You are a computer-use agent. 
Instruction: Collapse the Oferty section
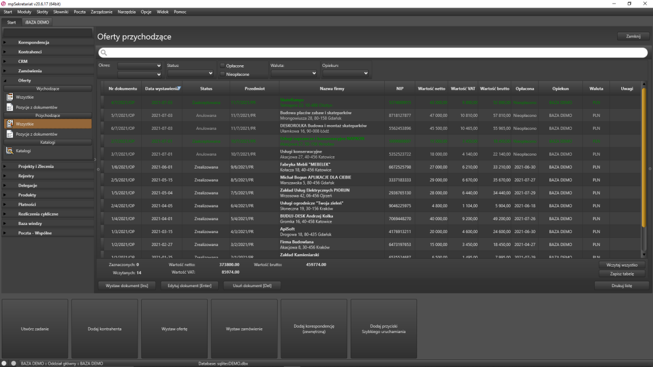click(5, 80)
